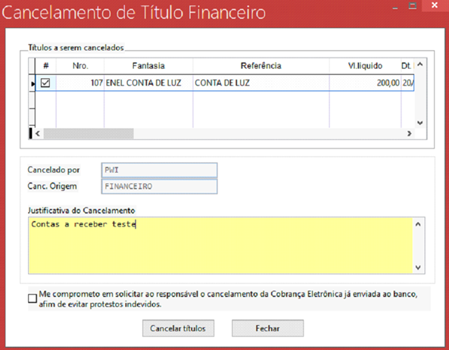Click the Cancelar títulos button
This screenshot has width=449, height=350.
point(178,328)
